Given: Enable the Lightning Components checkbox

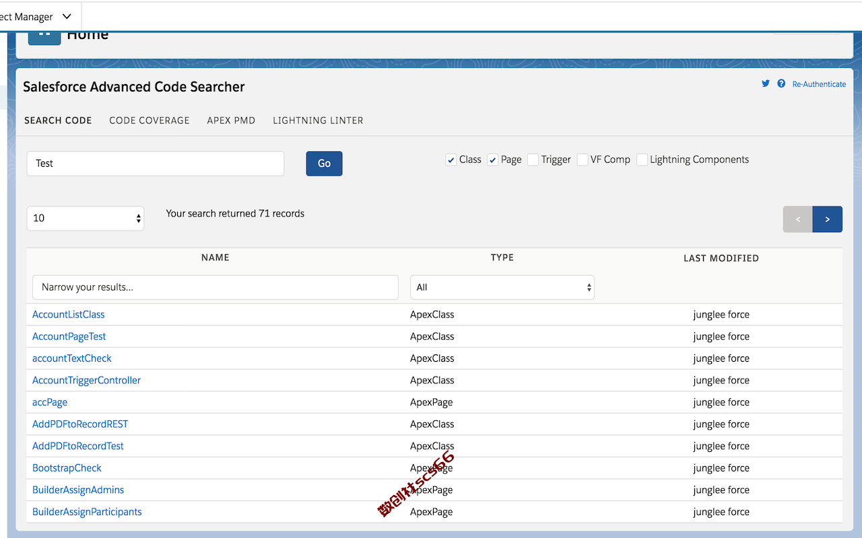Looking at the screenshot, I should (642, 160).
